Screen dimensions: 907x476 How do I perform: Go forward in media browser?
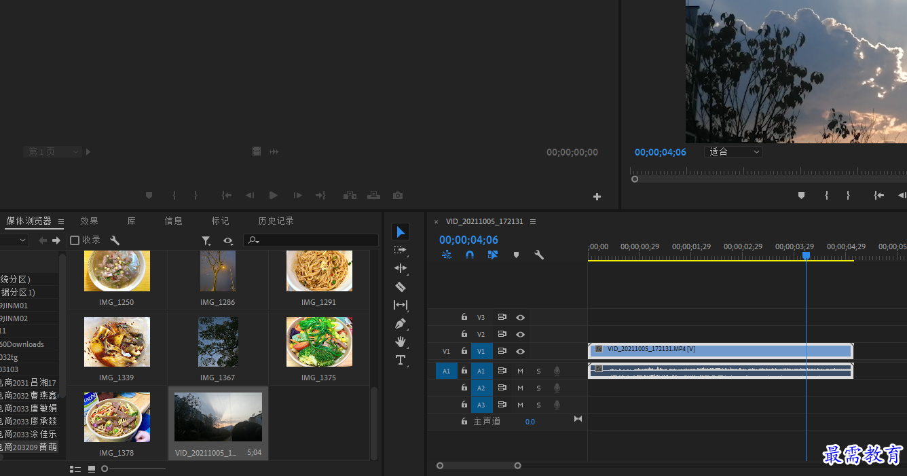[x=56, y=240]
